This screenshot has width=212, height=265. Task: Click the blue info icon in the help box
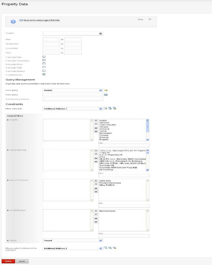tap(13, 22)
